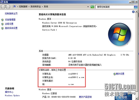Select the 系统和安全 breadcrumb segment
Viewport: 139px width, 100px height.
36,7
